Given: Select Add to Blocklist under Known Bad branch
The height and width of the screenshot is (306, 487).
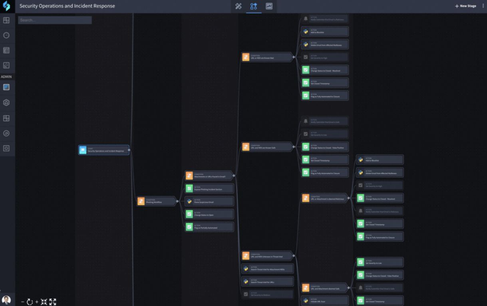Looking at the screenshot, I should point(325,31).
